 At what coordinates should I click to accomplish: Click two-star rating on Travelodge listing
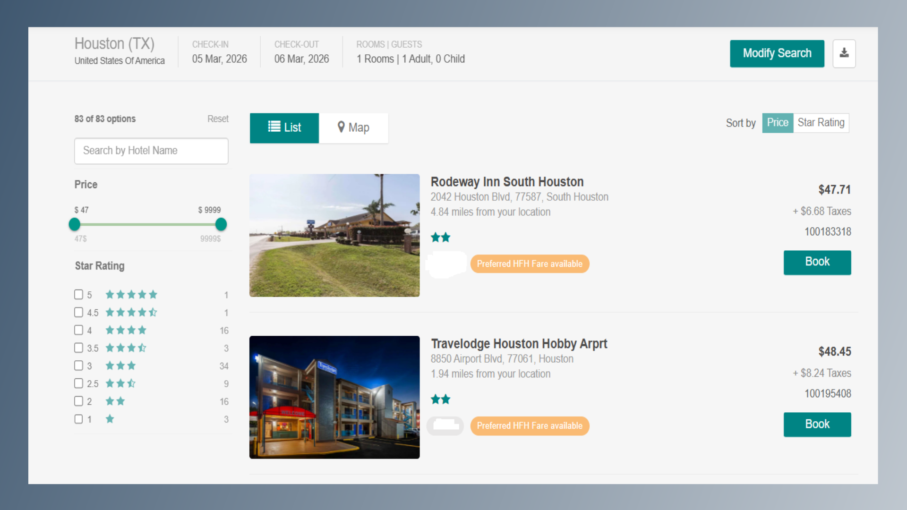click(440, 399)
